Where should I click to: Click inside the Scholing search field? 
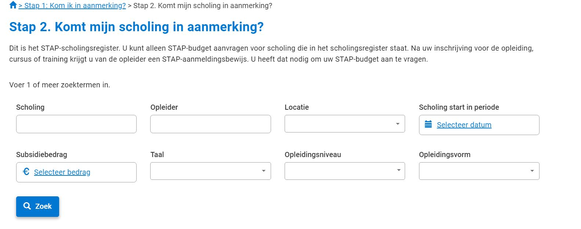coord(76,124)
